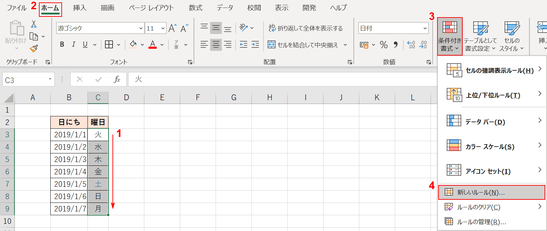Click the Cut scissors icon
This screenshot has width=547, height=231.
click(x=34, y=24)
